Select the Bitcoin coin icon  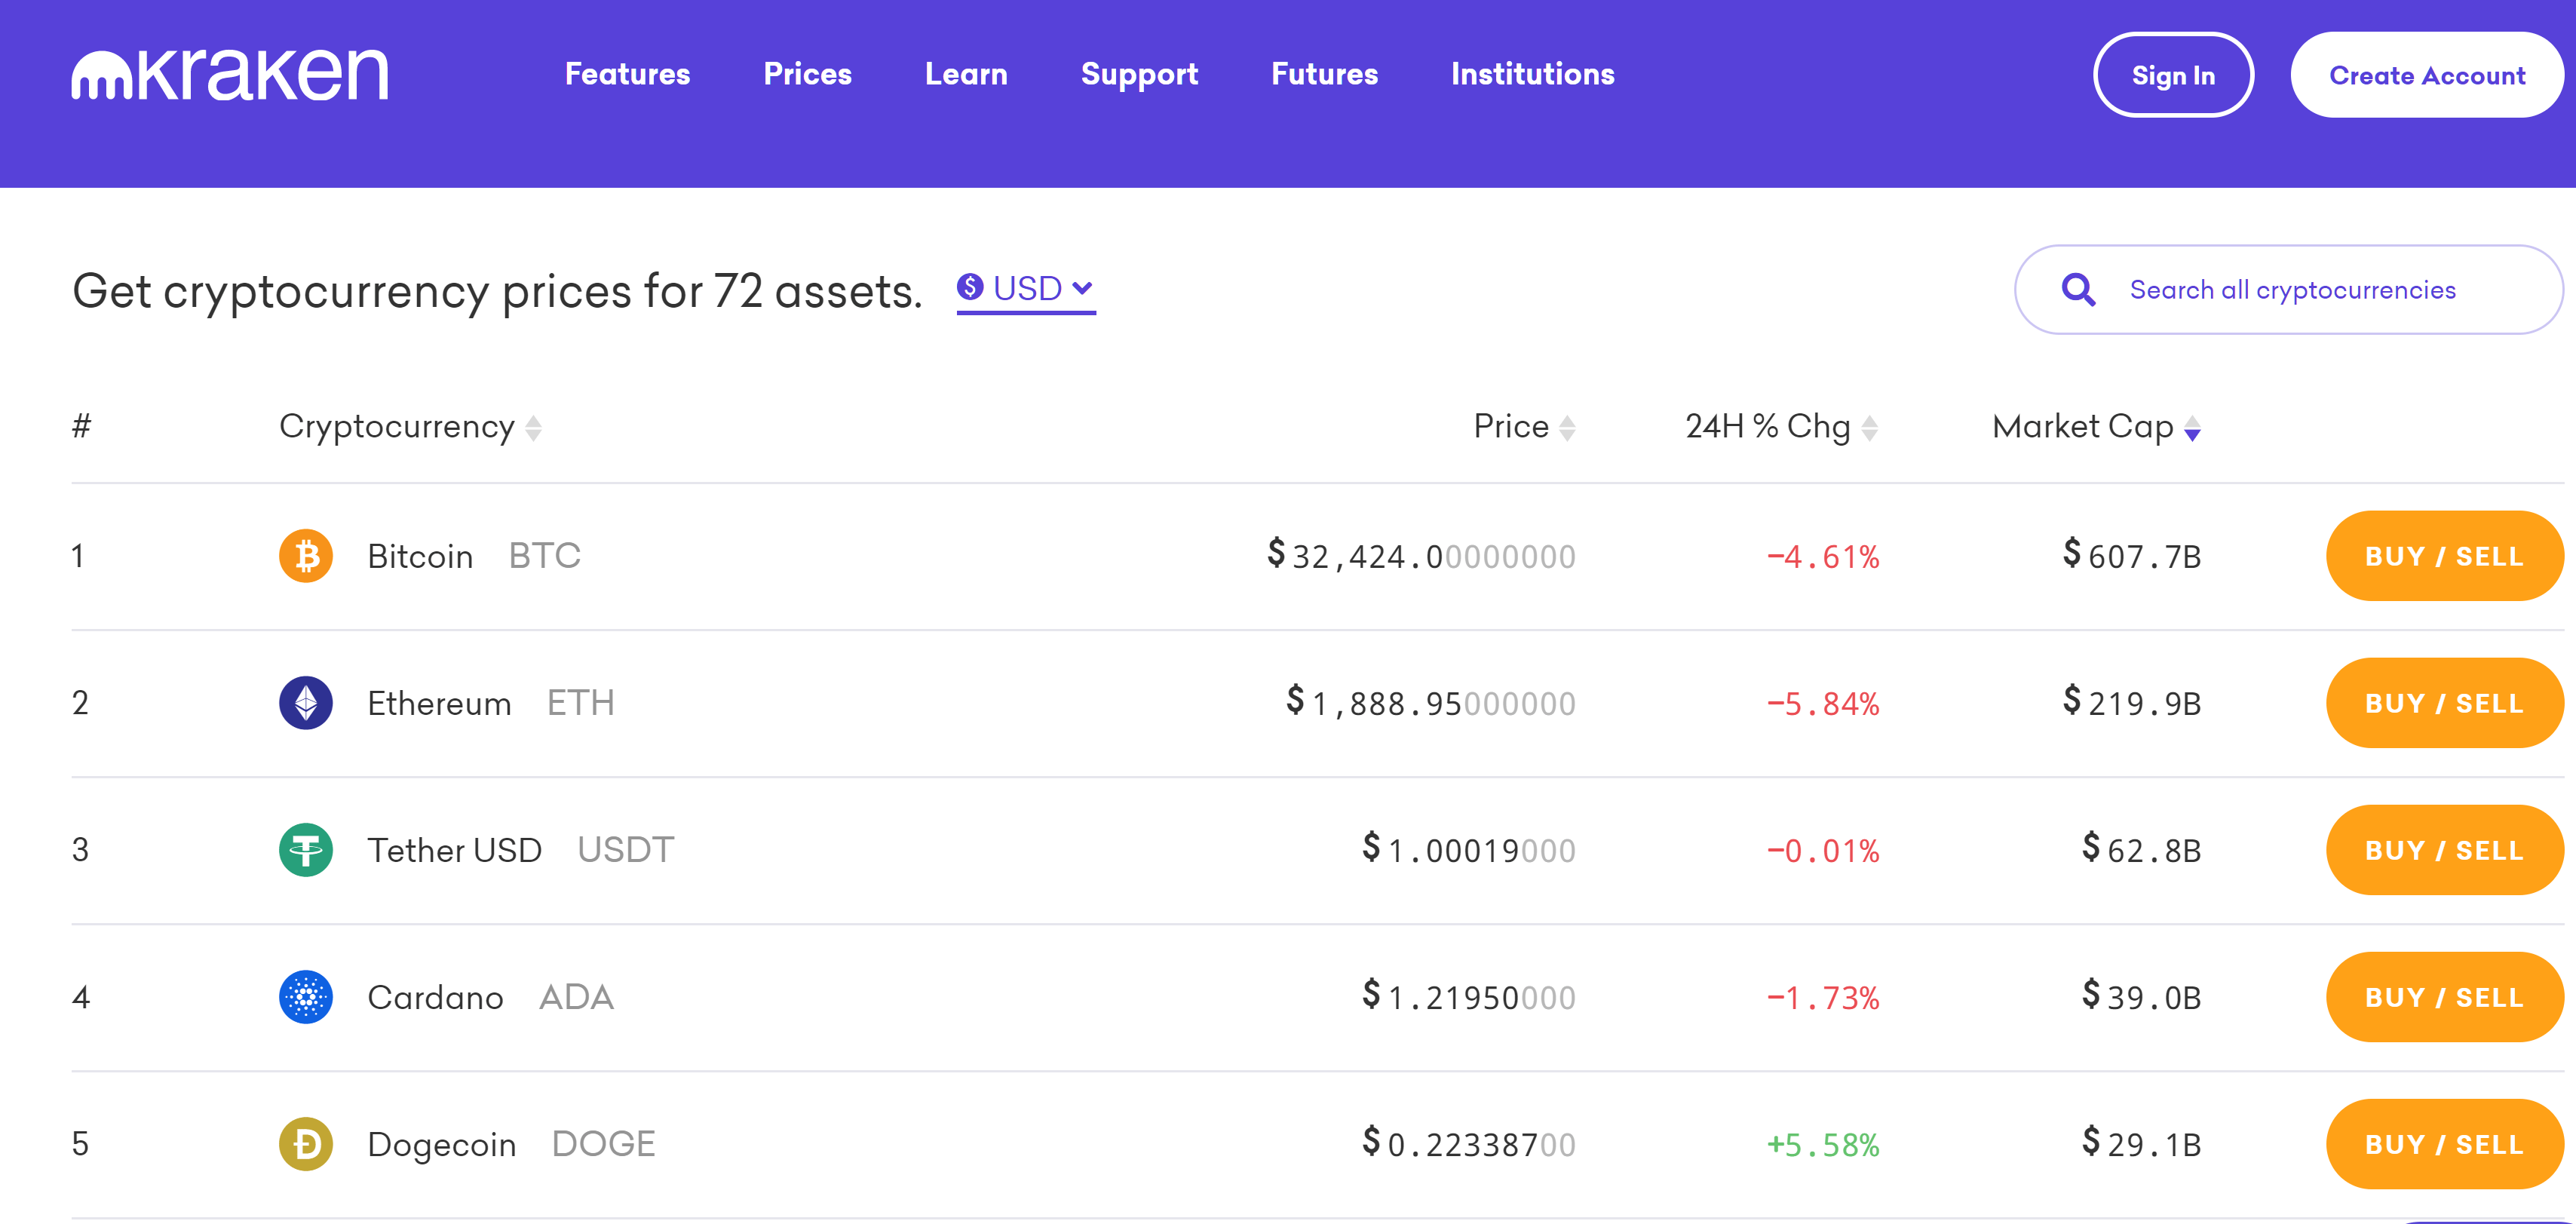[306, 556]
